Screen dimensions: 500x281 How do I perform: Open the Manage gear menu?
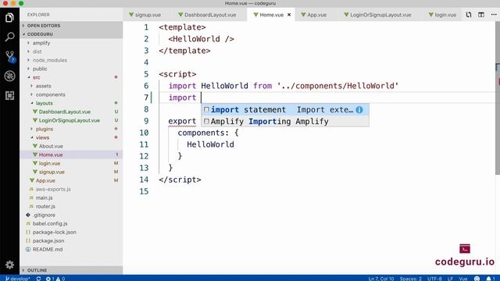(x=9, y=265)
